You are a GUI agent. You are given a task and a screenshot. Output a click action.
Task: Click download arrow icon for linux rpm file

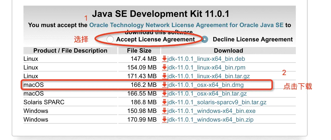164,67
